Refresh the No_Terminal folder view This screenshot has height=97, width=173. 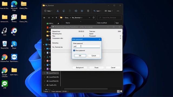[x=94, y=18]
